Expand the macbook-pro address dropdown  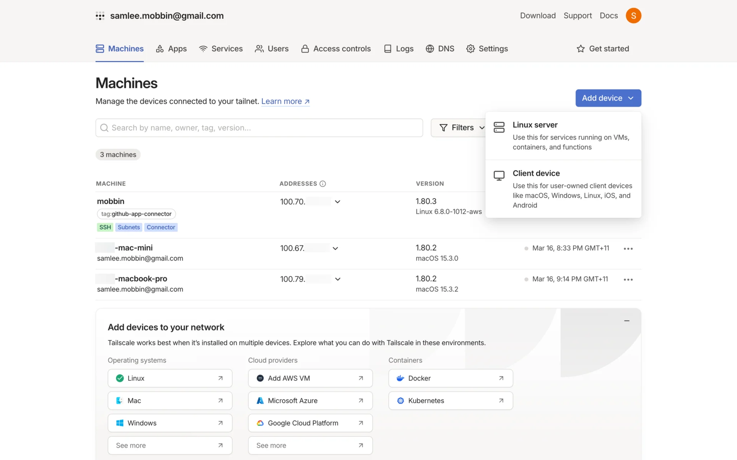[x=337, y=279]
